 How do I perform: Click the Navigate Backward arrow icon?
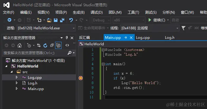click(9, 20)
